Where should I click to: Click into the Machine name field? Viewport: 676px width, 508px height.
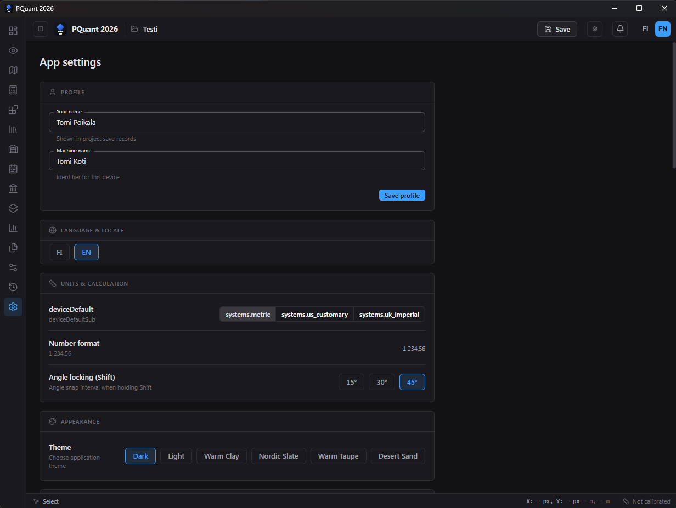(x=237, y=161)
